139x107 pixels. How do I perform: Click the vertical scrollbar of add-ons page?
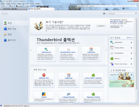click(136, 54)
